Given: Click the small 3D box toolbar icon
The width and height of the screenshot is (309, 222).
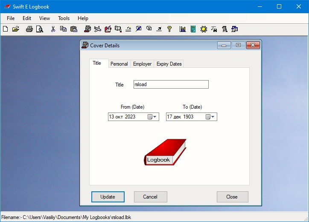Looking at the screenshot, I should 149,29.
